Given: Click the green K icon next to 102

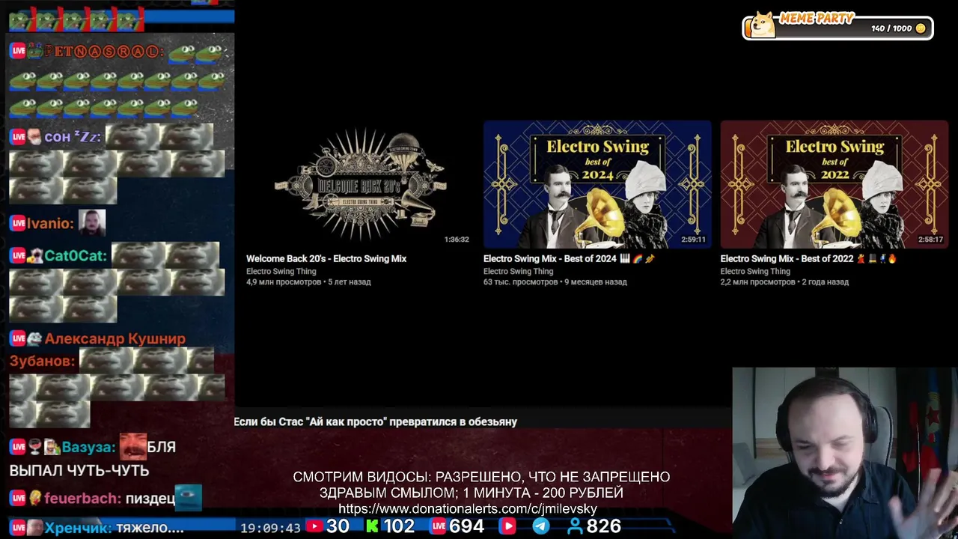Looking at the screenshot, I should [372, 526].
